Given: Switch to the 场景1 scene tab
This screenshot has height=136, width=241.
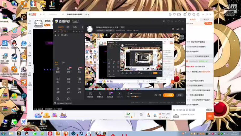Looking at the screenshot, I should [x=68, y=27].
